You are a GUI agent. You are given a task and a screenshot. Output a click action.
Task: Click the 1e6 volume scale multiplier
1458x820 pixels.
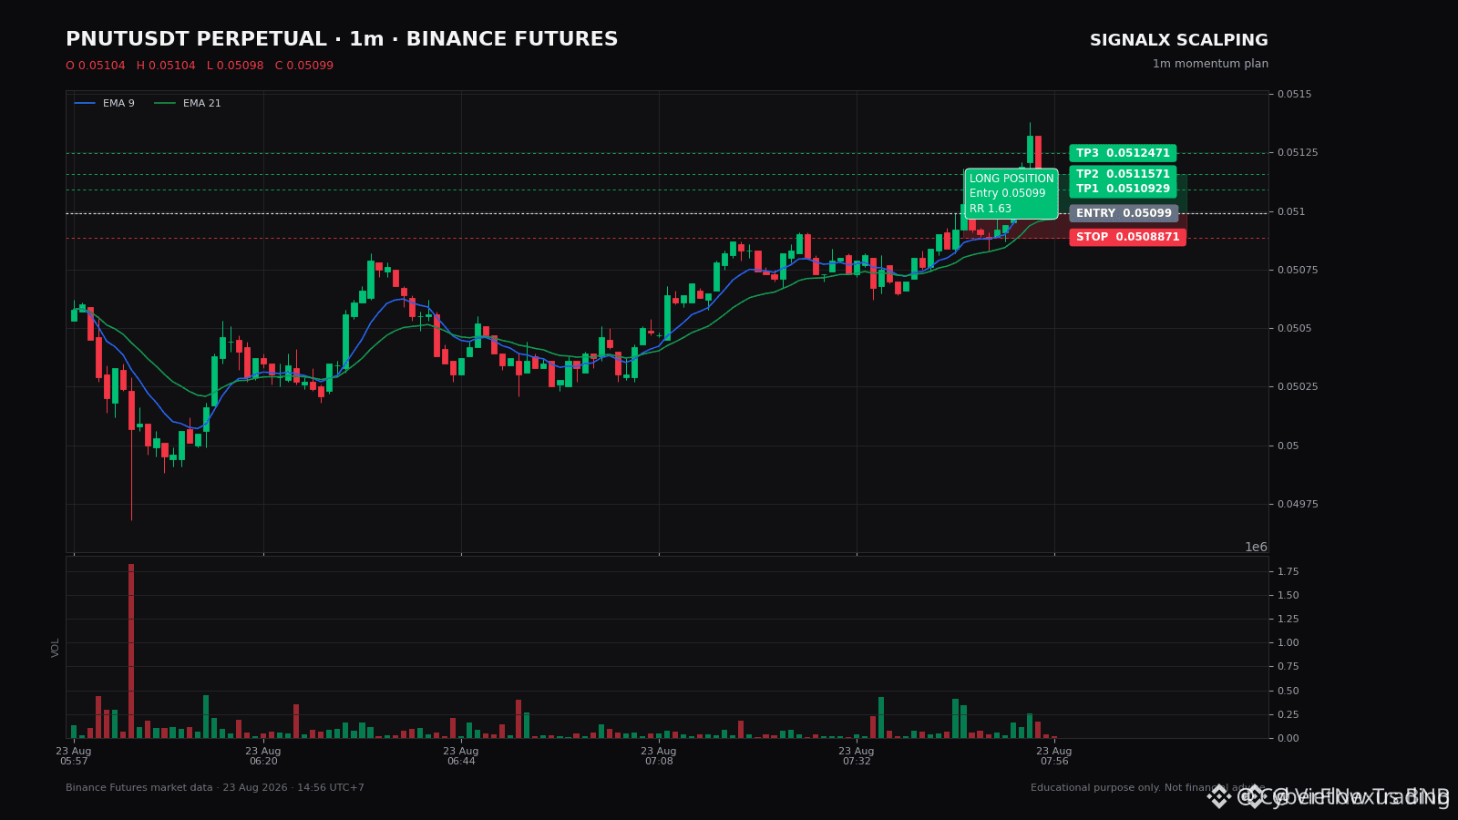coord(1256,547)
